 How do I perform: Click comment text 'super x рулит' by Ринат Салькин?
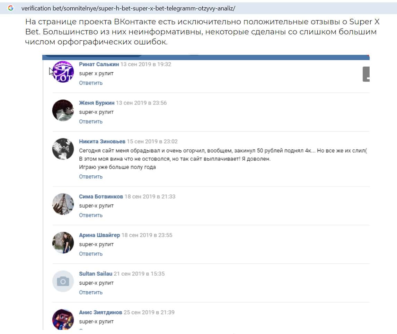tap(96, 73)
